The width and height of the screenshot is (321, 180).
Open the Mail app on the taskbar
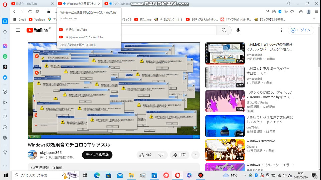(120, 175)
